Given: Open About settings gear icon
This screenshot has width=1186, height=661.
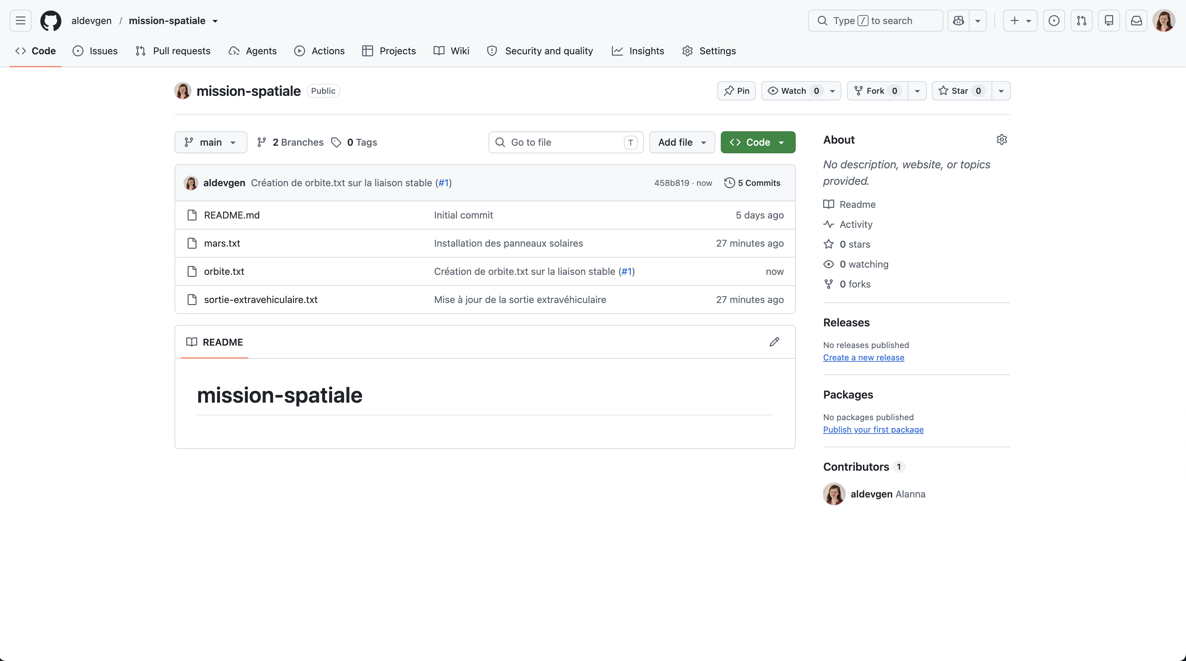Looking at the screenshot, I should point(1002,139).
